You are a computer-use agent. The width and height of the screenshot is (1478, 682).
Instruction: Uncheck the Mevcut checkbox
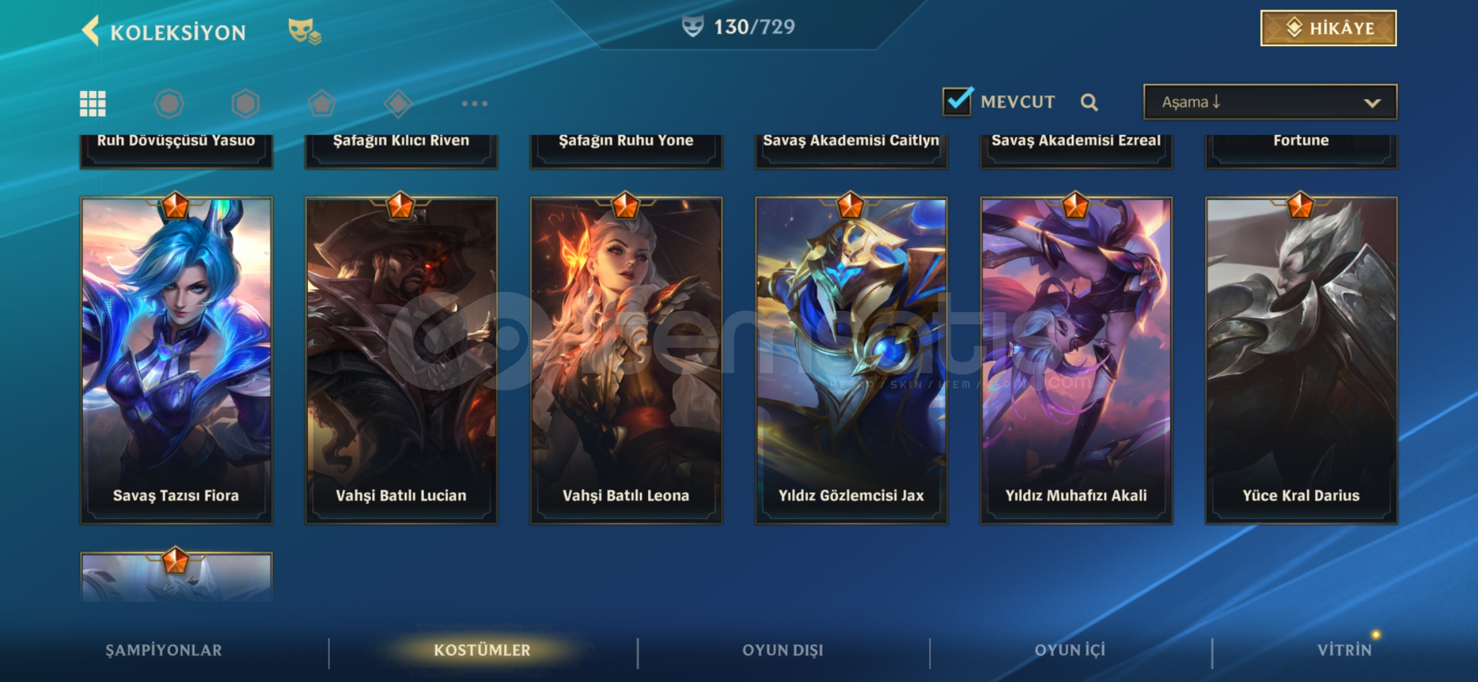(958, 101)
